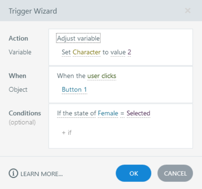Change 'the state of' condition type
The image size is (202, 189).
pyautogui.click(x=79, y=113)
